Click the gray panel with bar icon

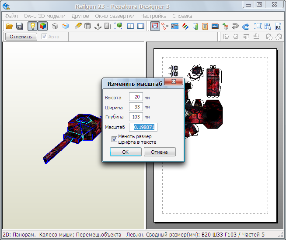point(108,26)
